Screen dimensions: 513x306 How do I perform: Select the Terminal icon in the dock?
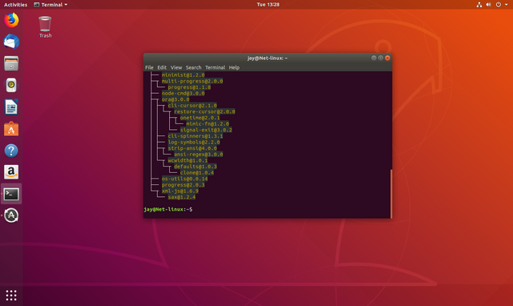[x=11, y=194]
